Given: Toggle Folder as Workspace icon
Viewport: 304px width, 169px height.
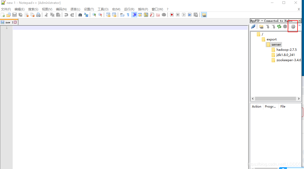Looking at the screenshot, I should click(x=158, y=15).
